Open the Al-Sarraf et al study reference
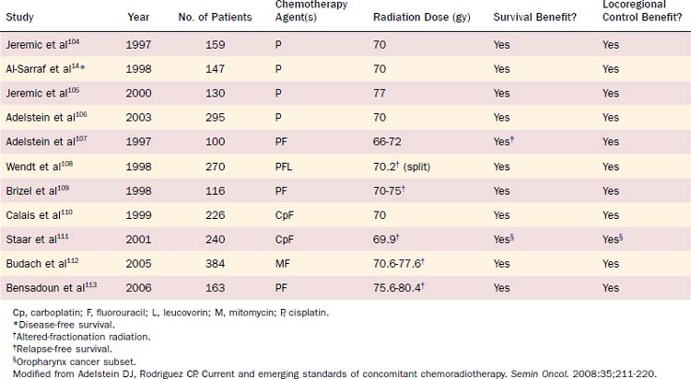The image size is (691, 379). coord(41,69)
